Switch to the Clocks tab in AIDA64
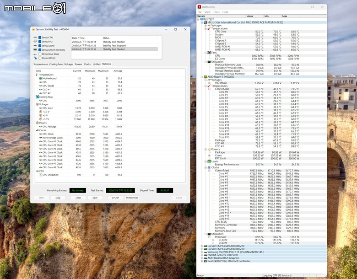Viewport: 357px width, 279px height. (x=87, y=64)
